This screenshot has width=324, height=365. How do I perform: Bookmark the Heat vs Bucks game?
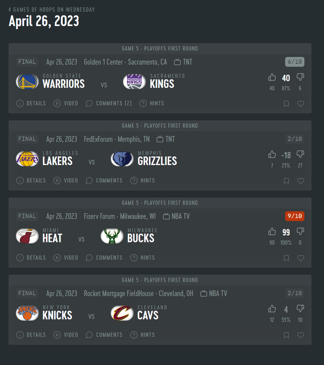(x=286, y=258)
